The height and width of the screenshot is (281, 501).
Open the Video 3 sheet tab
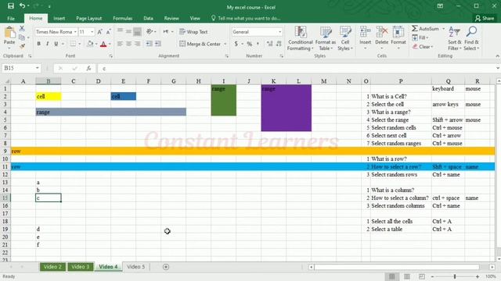click(80, 267)
